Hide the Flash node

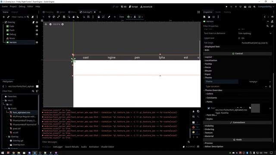point(37,30)
